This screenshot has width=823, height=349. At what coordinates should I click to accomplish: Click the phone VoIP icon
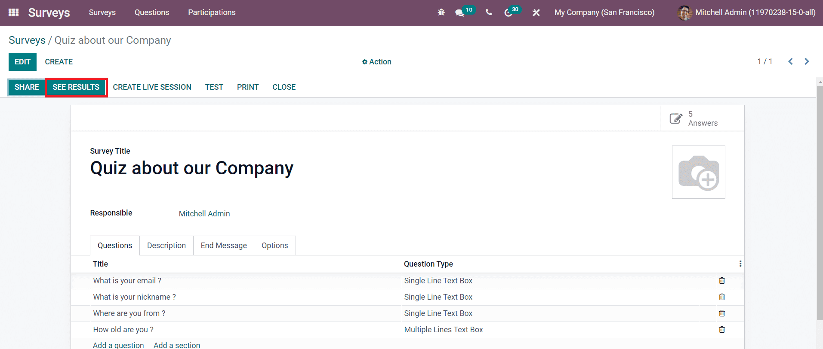[489, 12]
